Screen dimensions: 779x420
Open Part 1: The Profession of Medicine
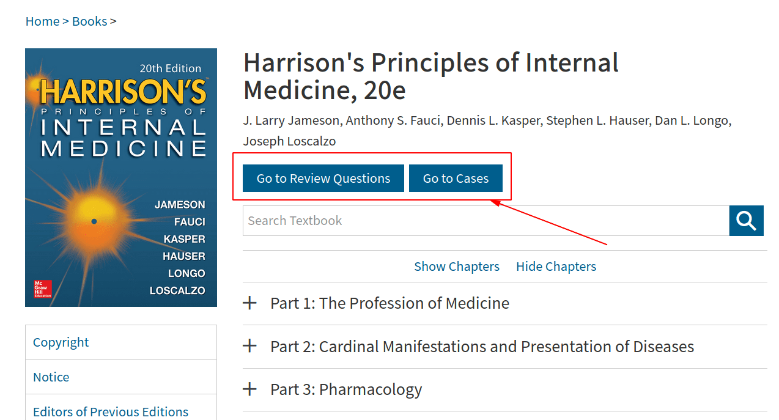tap(389, 303)
